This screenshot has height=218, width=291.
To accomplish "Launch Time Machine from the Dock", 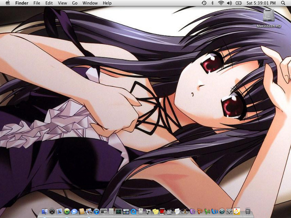I will pyautogui.click(x=222, y=211).
